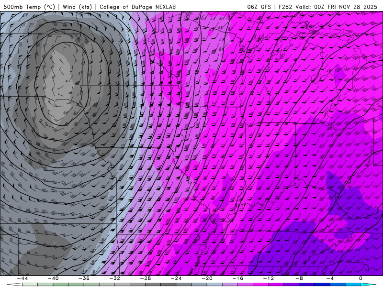
Task: Click the -12 legend label
Action: [x=269, y=278]
